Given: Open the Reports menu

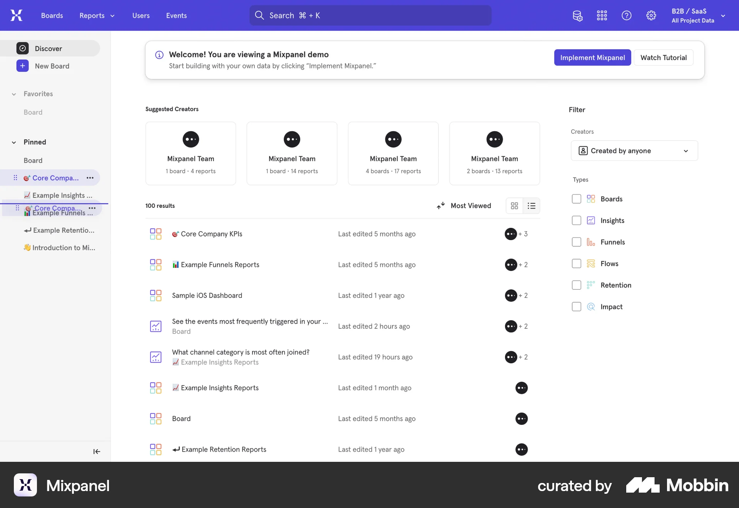Looking at the screenshot, I should click(96, 15).
